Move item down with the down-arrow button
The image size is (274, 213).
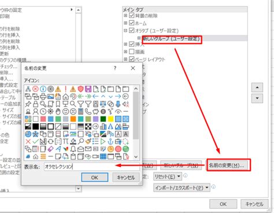click(x=257, y=98)
